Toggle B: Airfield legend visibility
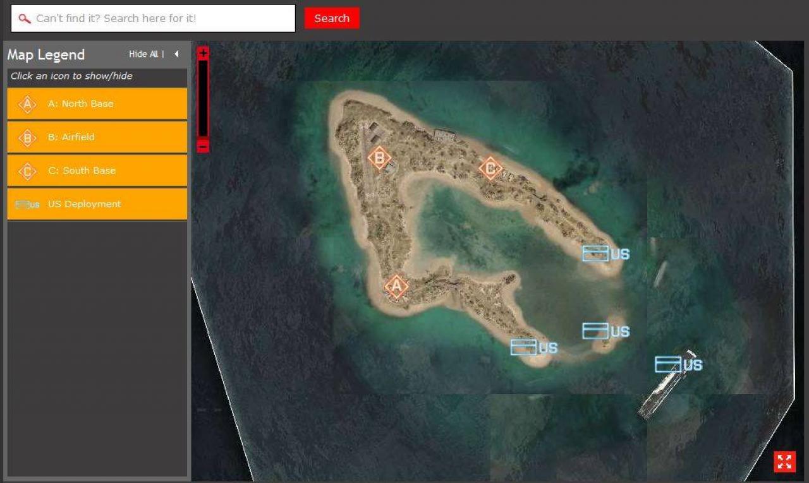 [x=97, y=137]
